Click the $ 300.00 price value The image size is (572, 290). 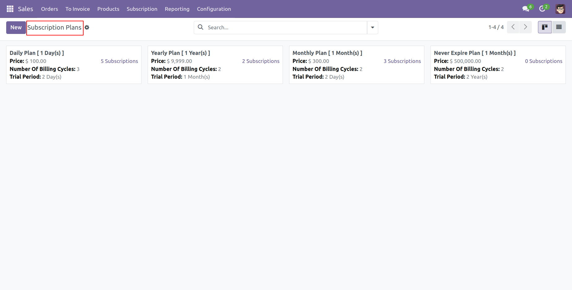[319, 61]
